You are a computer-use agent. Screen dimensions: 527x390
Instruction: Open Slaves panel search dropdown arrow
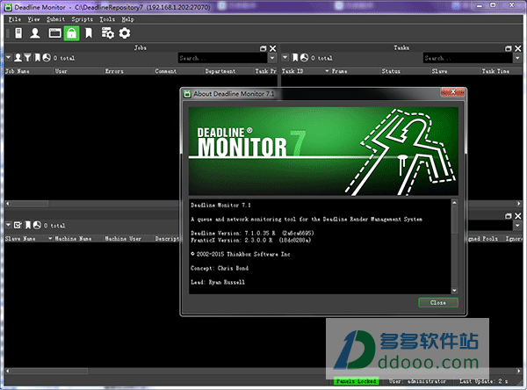pyautogui.click(x=517, y=225)
